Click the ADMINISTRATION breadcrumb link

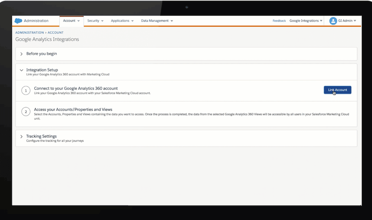click(x=30, y=33)
